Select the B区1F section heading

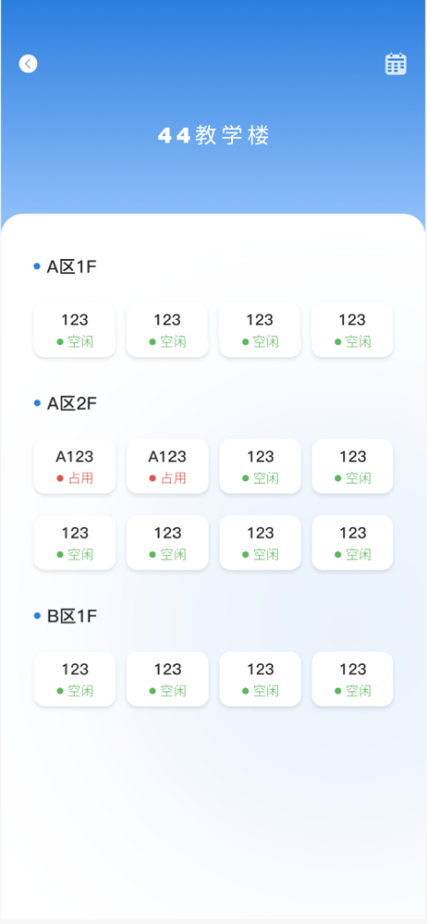click(71, 616)
